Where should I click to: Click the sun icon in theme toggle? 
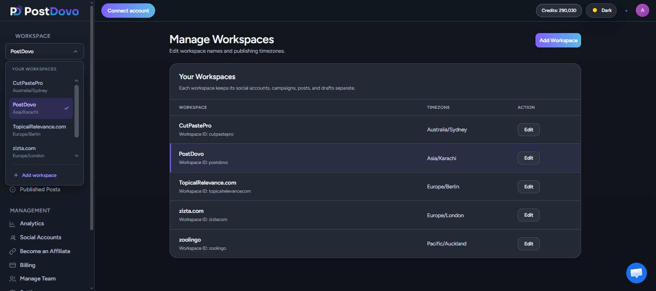(595, 10)
